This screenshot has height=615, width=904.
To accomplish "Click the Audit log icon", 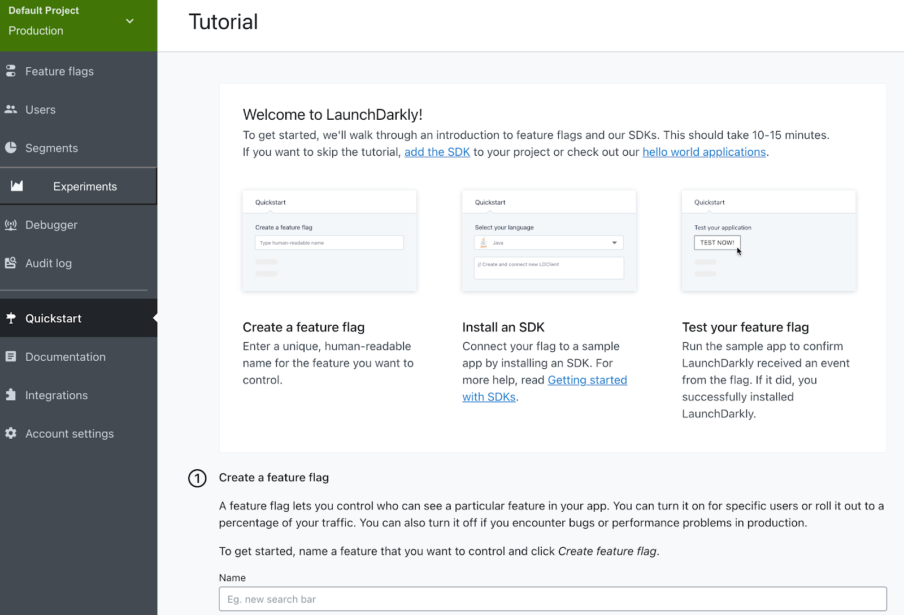I will 11,263.
